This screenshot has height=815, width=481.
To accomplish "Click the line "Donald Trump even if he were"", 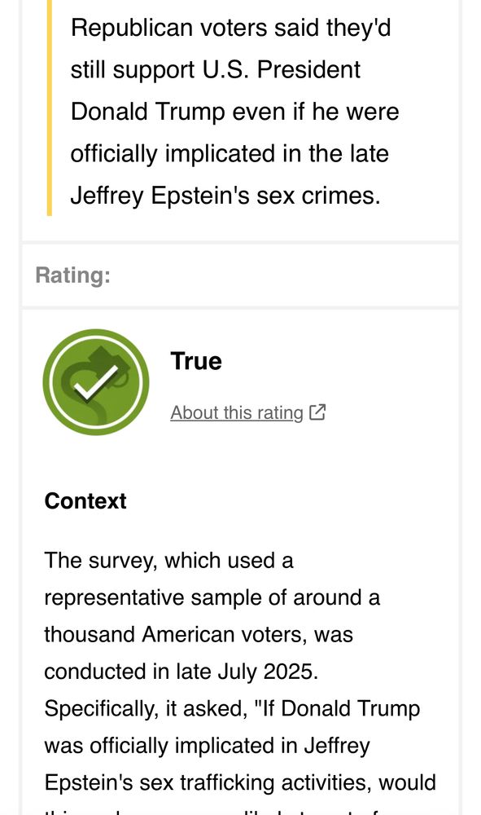I will coord(234,112).
